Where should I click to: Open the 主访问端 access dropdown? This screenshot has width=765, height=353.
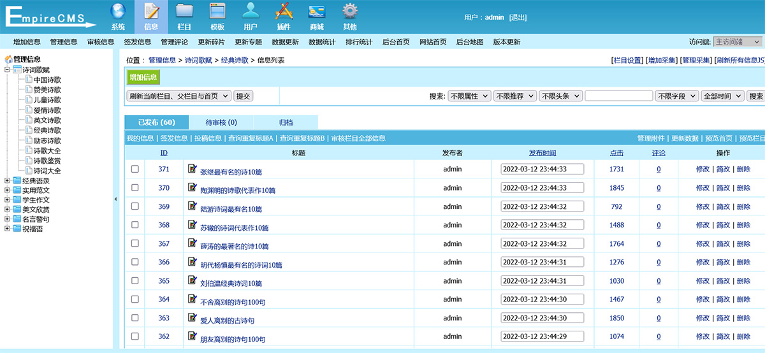tap(737, 42)
